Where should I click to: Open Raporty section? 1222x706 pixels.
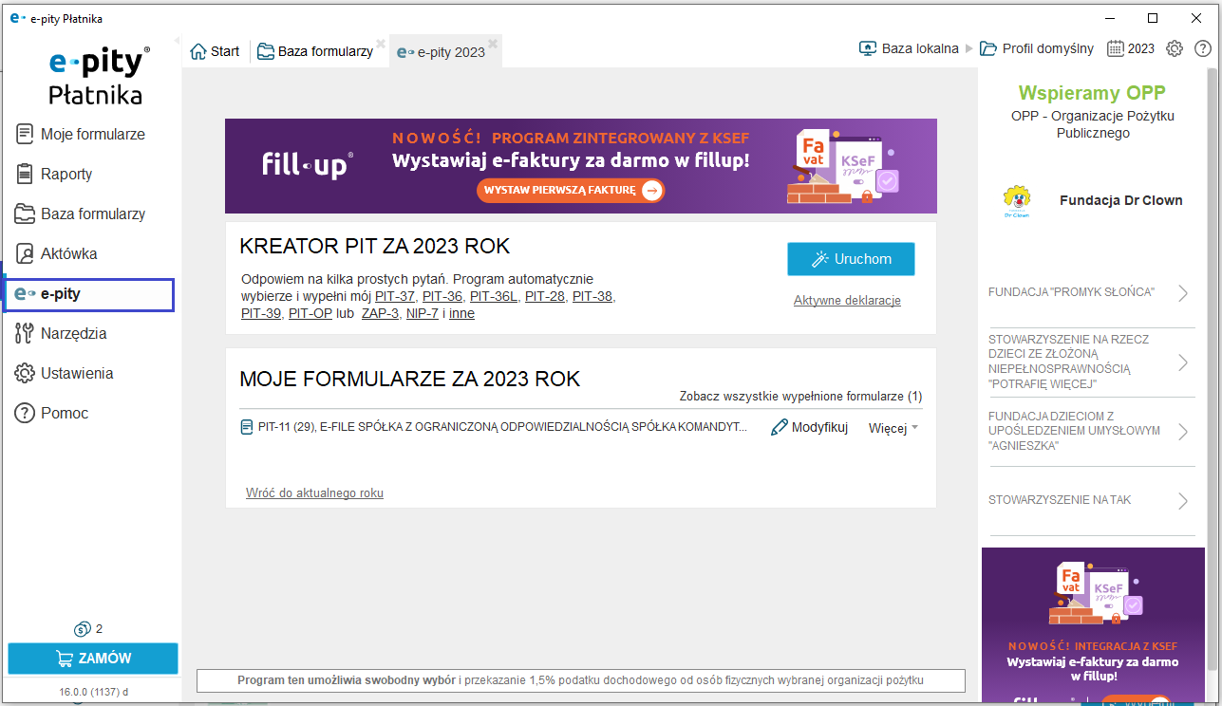[x=54, y=174]
